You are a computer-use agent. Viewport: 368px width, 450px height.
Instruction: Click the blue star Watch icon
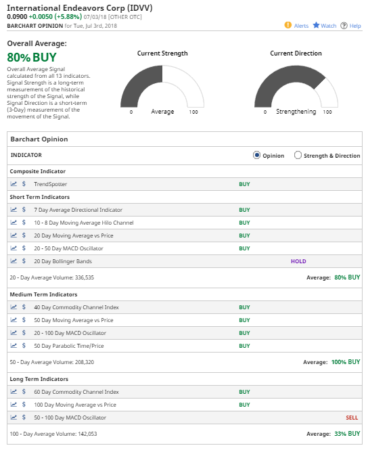coord(316,25)
